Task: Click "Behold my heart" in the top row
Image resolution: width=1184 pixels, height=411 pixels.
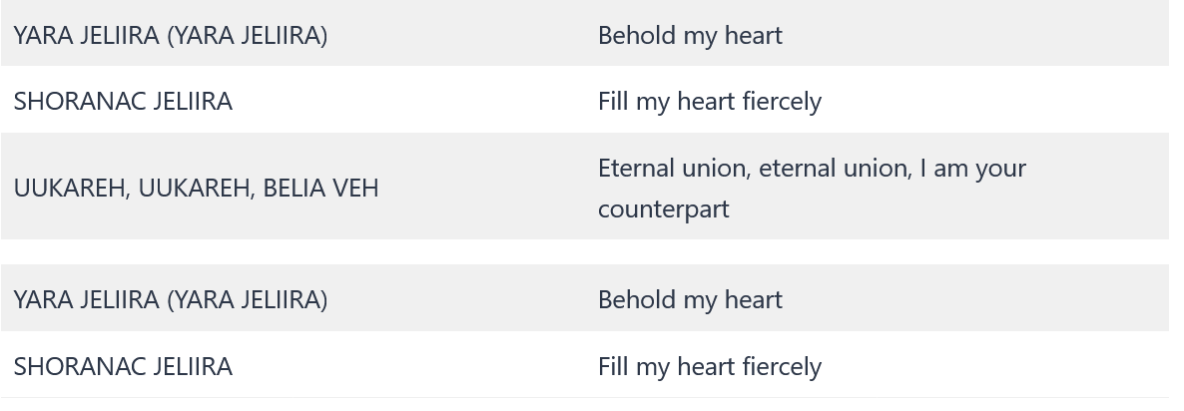Action: pos(690,35)
